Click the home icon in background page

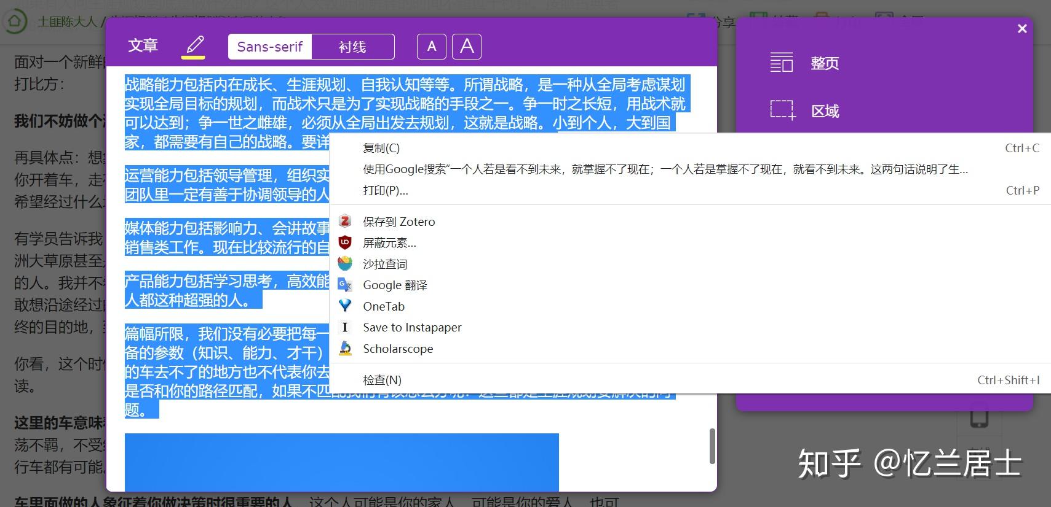pos(15,21)
